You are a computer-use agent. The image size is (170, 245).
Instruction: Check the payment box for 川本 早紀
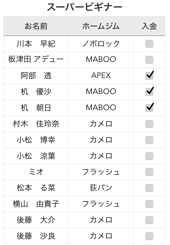click(149, 44)
